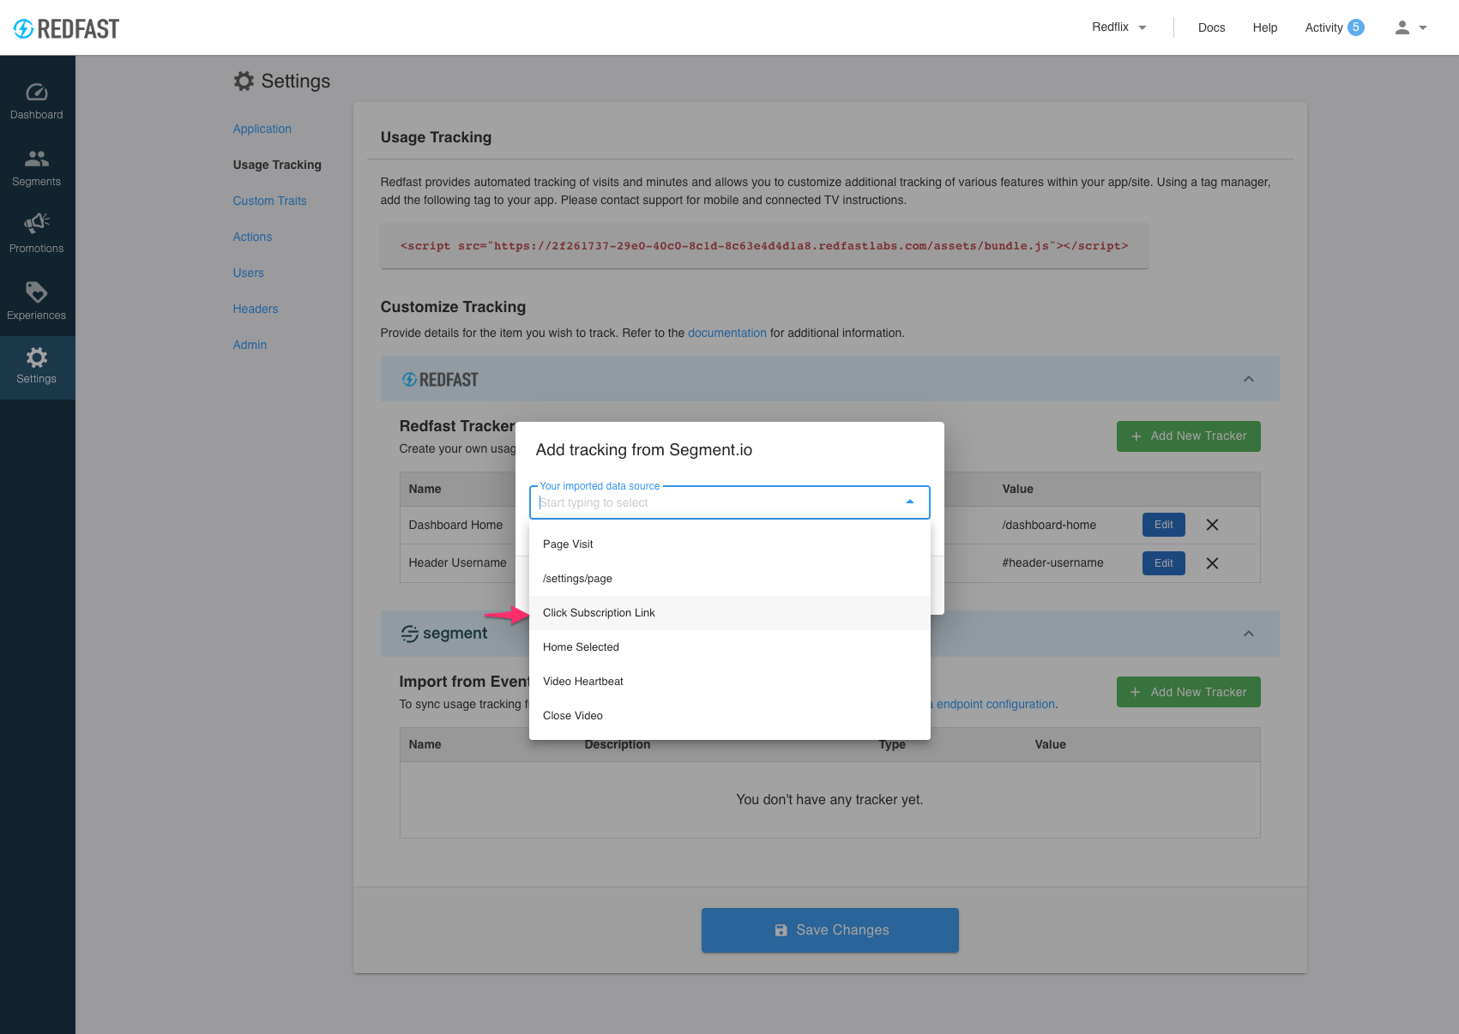This screenshot has width=1459, height=1034.
Task: Select Click Subscription Link option
Action: (730, 613)
